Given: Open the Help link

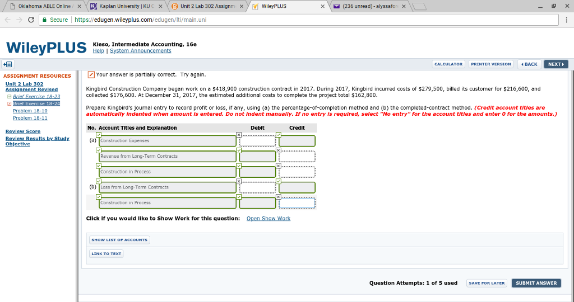Looking at the screenshot, I should 99,51.
